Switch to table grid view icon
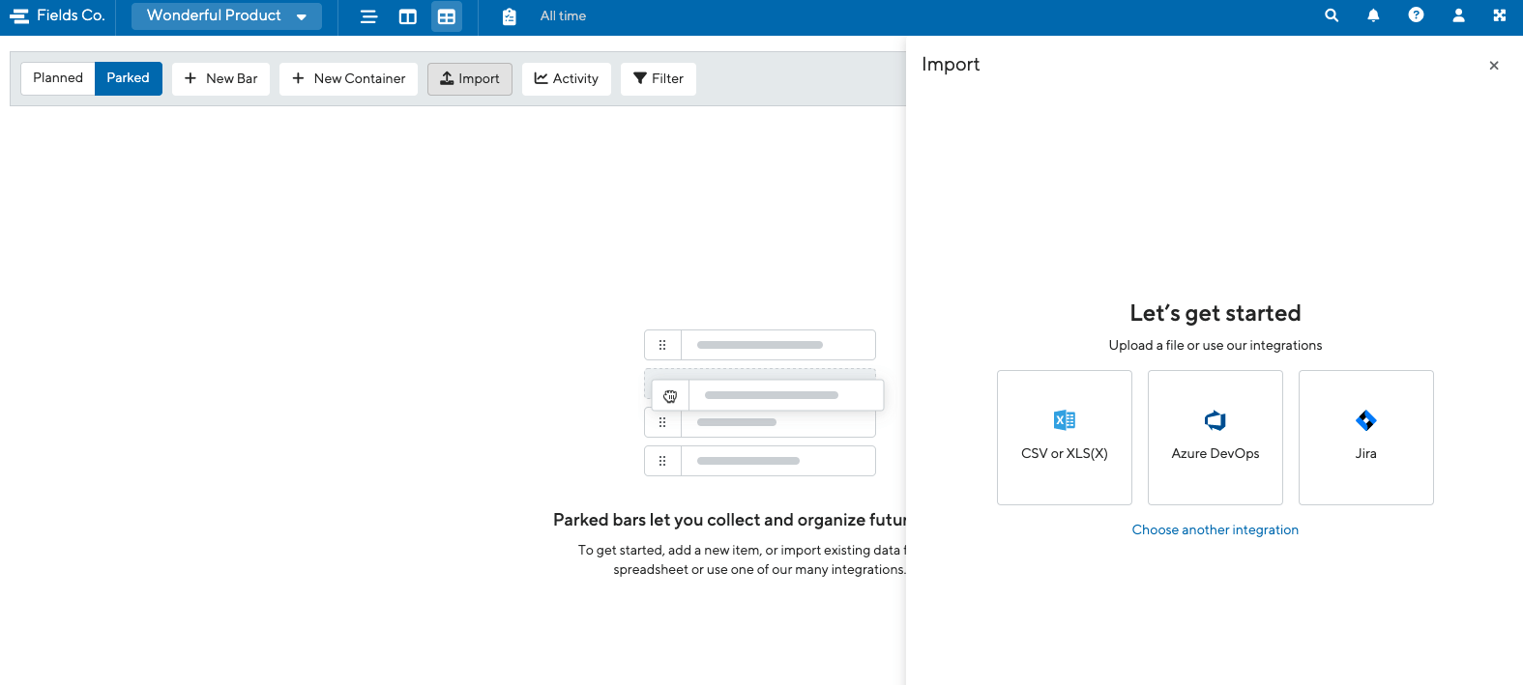The width and height of the screenshot is (1523, 685). tap(447, 16)
